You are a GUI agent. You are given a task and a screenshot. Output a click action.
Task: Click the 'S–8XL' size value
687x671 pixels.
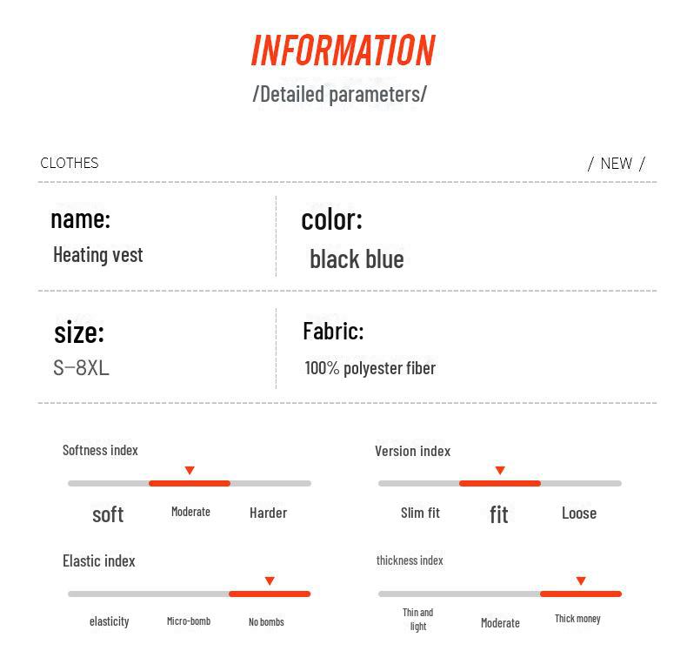(81, 367)
